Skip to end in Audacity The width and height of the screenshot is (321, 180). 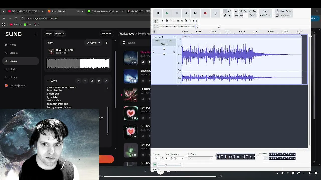pyautogui.click(x=195, y=13)
